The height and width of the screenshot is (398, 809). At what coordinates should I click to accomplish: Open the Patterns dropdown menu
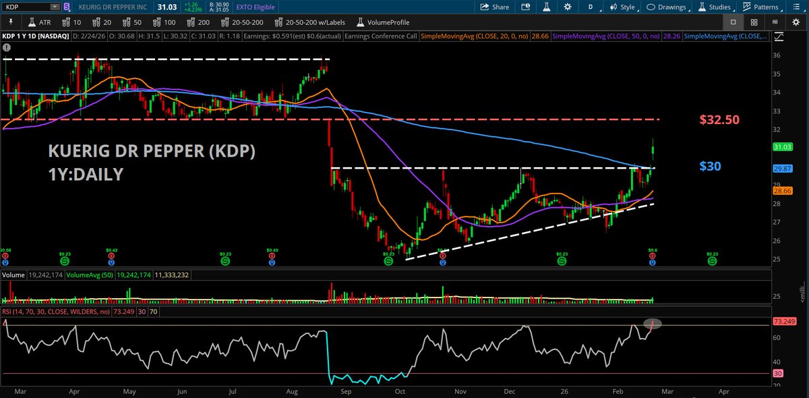coord(763,7)
